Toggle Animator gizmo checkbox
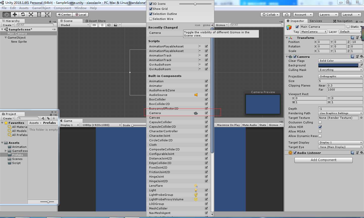This screenshot has height=218, width=364. coord(206,86)
